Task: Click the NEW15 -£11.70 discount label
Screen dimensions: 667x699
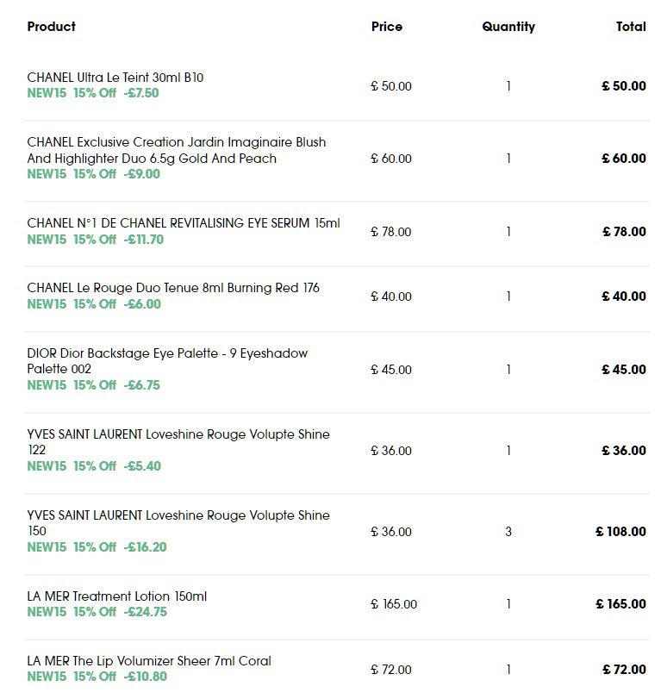Action: click(x=95, y=240)
